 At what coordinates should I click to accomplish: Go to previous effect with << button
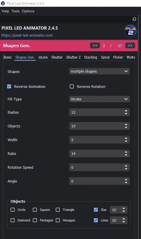[95, 46]
